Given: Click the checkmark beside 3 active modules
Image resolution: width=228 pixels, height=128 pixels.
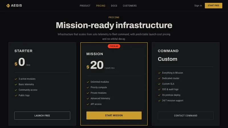Looking at the screenshot, I should [x=16, y=79].
